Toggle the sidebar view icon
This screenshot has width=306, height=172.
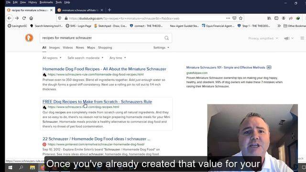click(276, 18)
